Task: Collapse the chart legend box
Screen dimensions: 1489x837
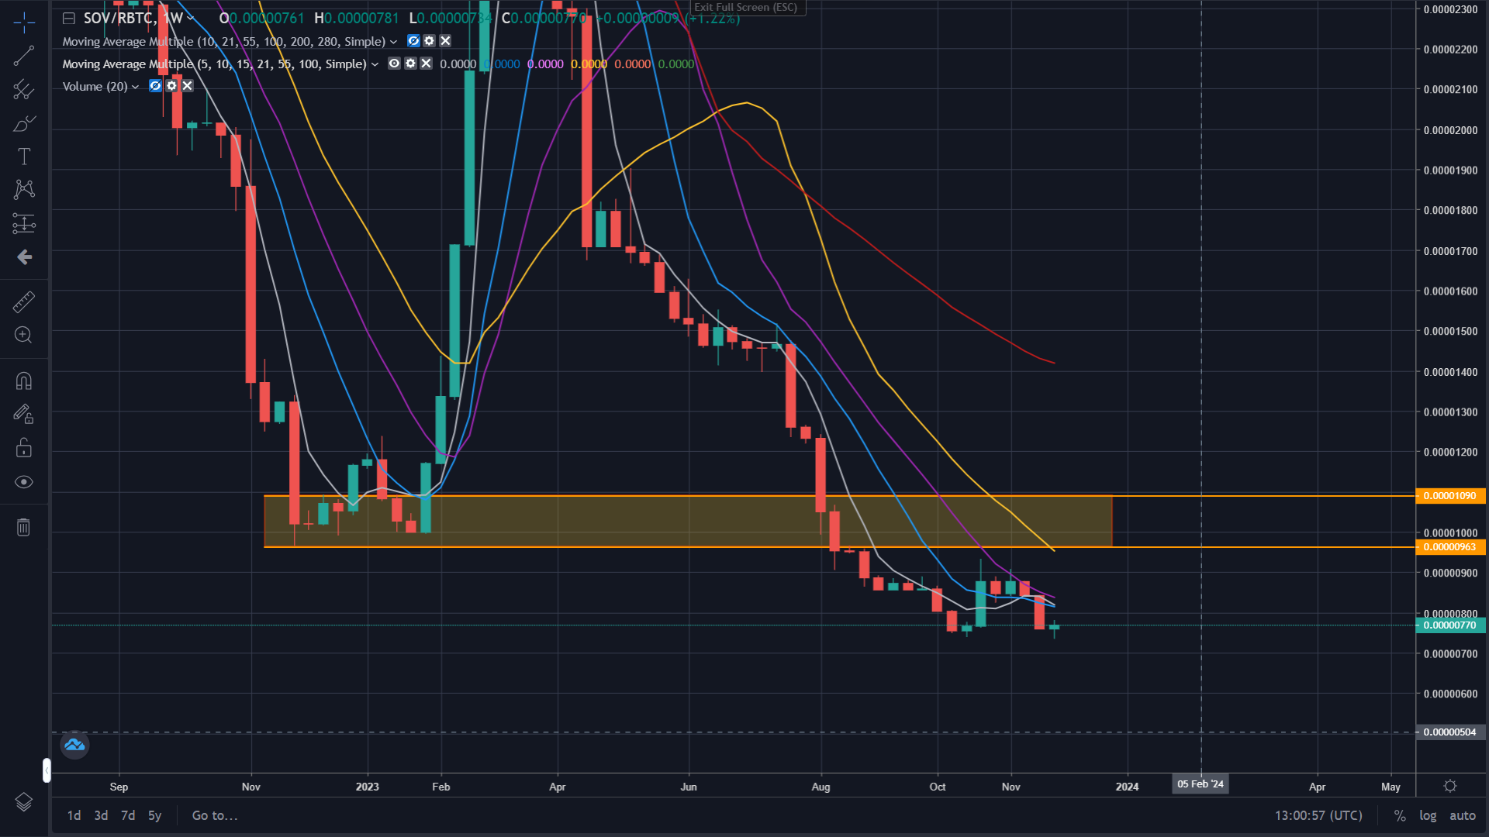Action: pos(68,18)
